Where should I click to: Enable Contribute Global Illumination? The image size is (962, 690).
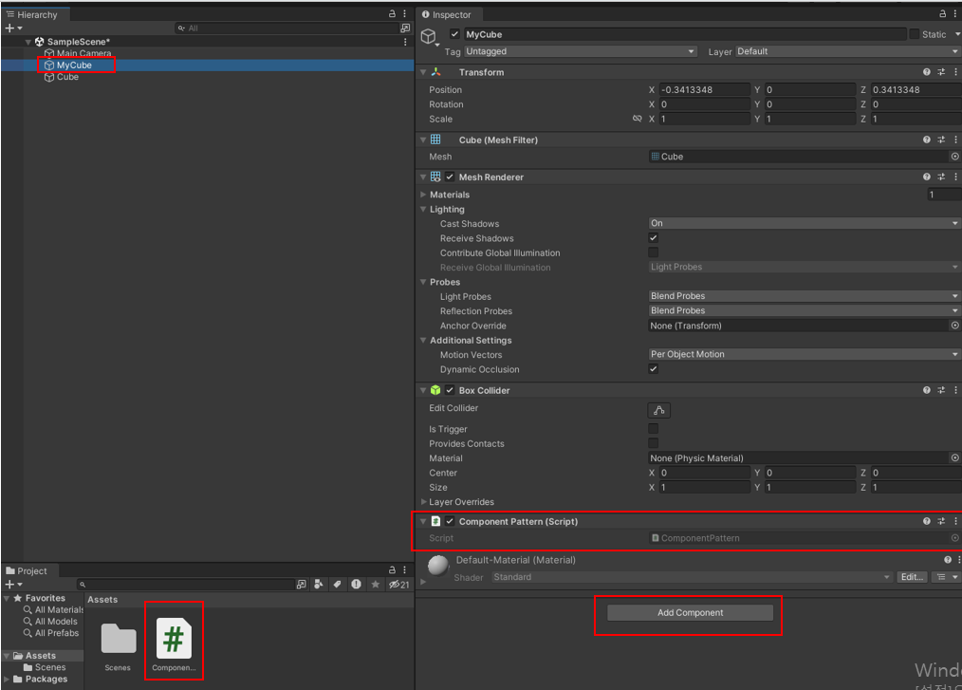pyautogui.click(x=654, y=252)
